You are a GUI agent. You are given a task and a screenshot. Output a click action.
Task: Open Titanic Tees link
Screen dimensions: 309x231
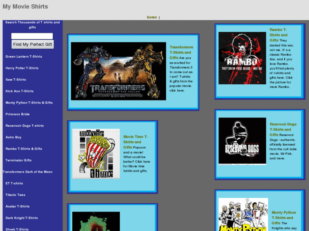(x=15, y=195)
